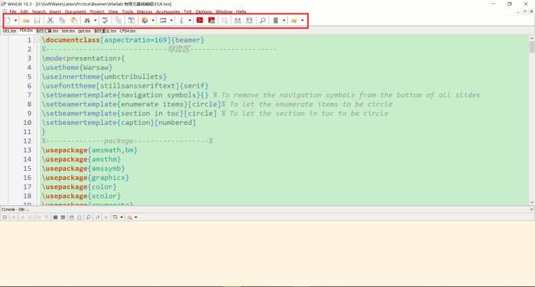Open the Accessories menu
The width and height of the screenshot is (535, 287).
coord(168,11)
